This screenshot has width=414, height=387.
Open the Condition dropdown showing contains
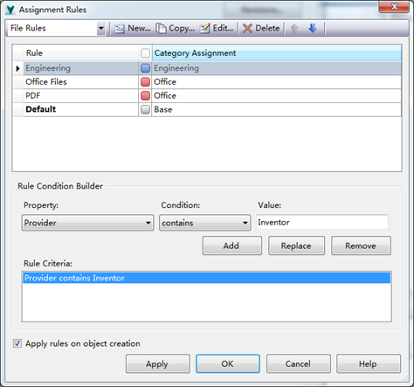pos(205,223)
